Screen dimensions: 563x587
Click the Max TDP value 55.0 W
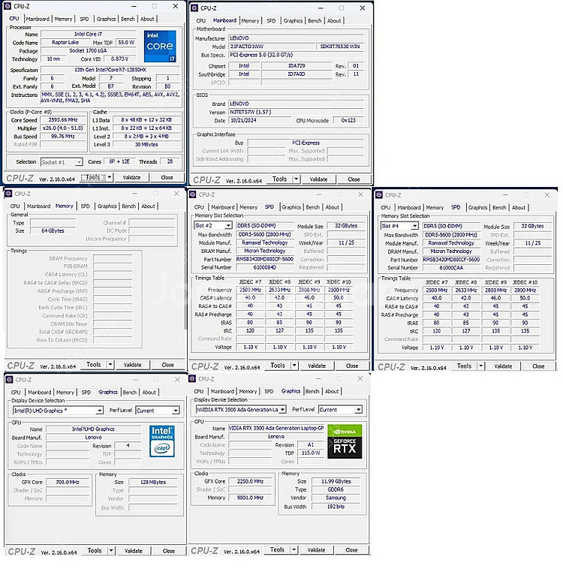coord(126,42)
